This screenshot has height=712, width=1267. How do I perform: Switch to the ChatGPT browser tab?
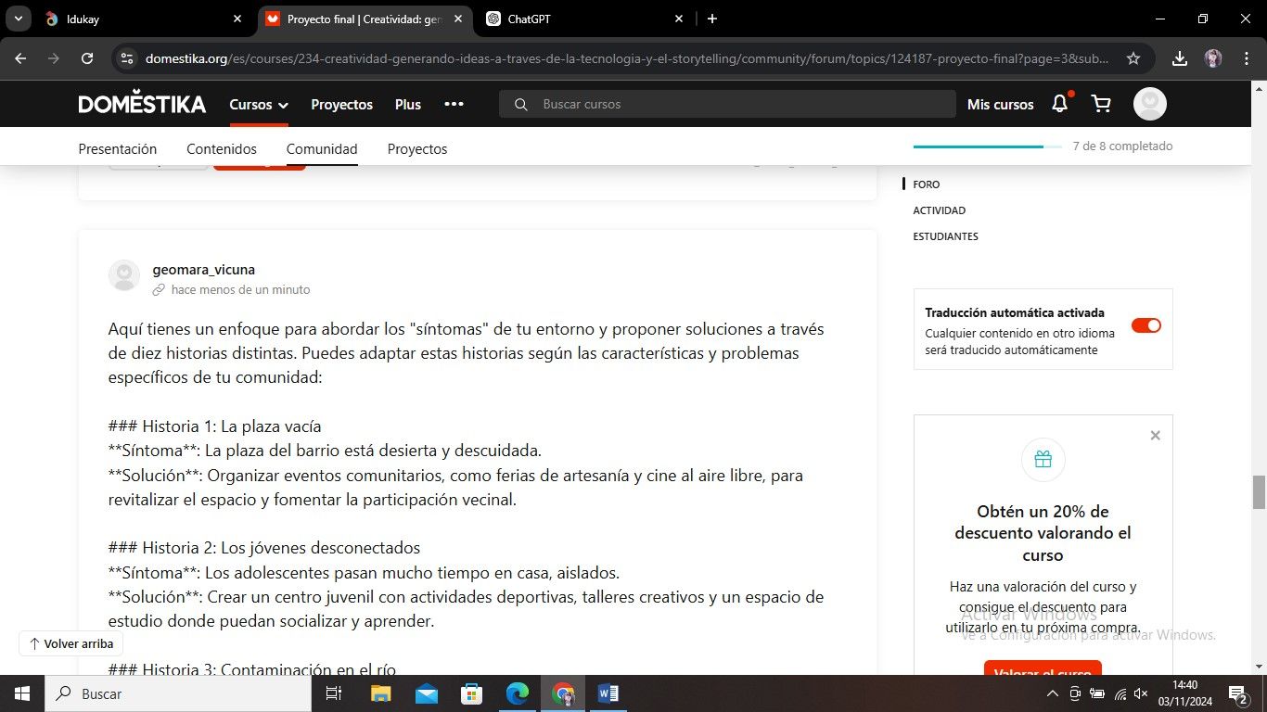pos(557,19)
